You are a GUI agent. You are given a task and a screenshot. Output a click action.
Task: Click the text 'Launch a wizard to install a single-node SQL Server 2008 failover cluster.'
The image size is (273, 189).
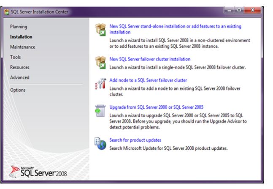(178, 67)
